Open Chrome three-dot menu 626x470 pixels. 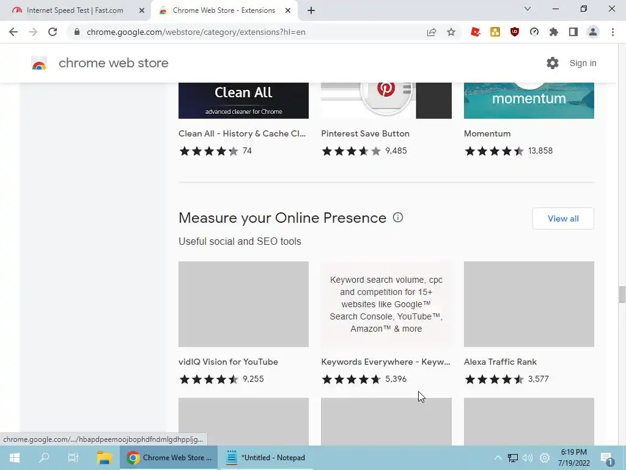613,32
